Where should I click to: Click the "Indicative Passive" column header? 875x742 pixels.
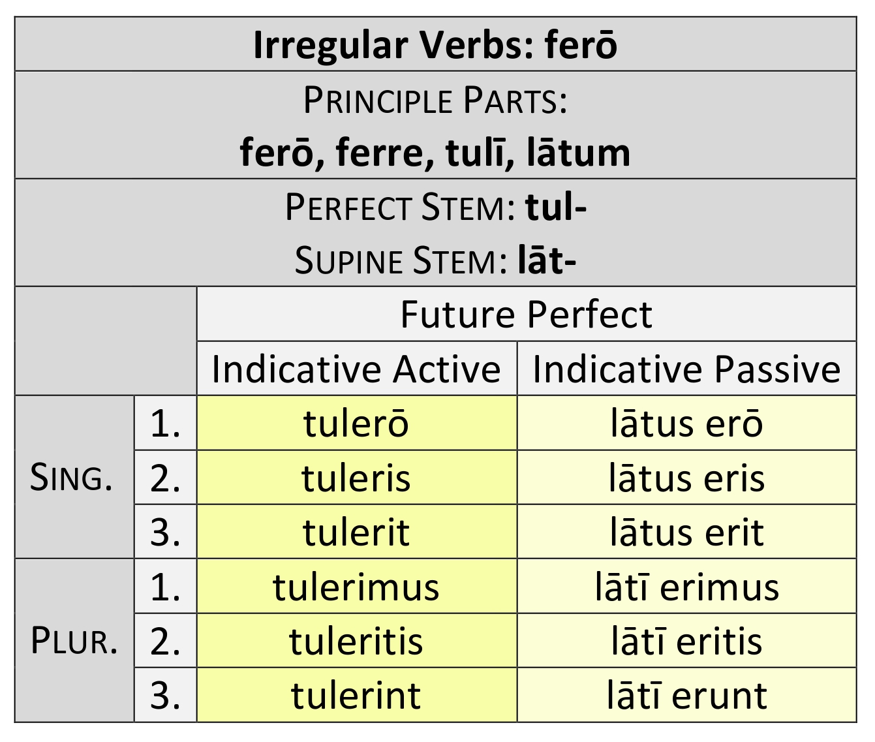pyautogui.click(x=686, y=369)
